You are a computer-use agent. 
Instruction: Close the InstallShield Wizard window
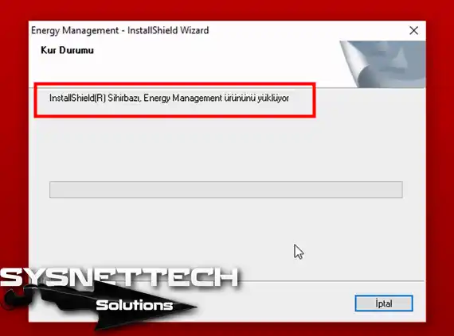(413, 30)
